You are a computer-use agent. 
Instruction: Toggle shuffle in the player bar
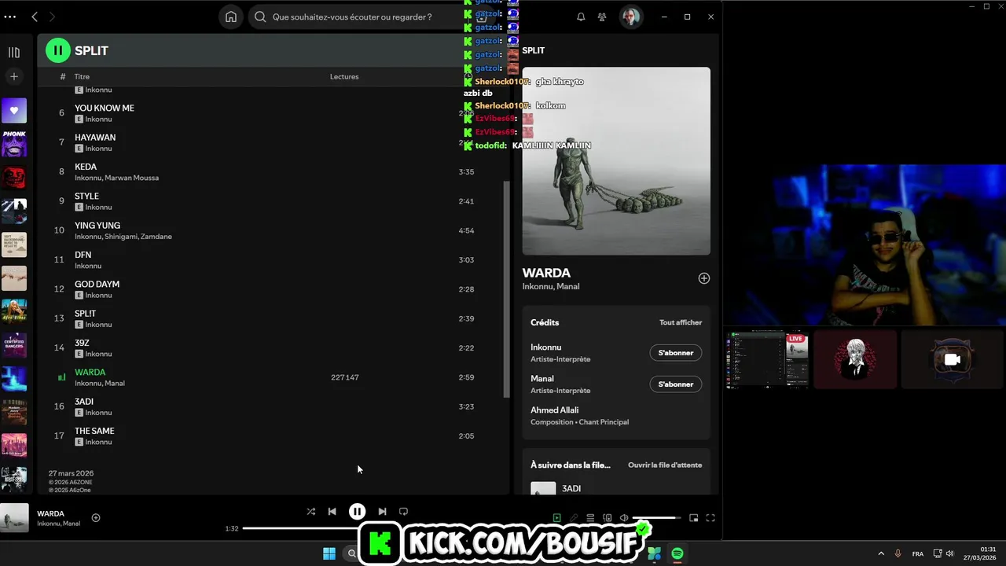coord(310,511)
